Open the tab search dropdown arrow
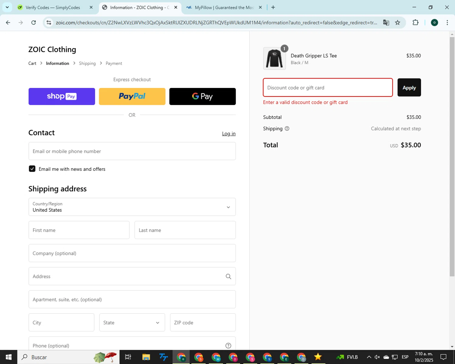Screen dimensions: 455x364 click(7, 7)
